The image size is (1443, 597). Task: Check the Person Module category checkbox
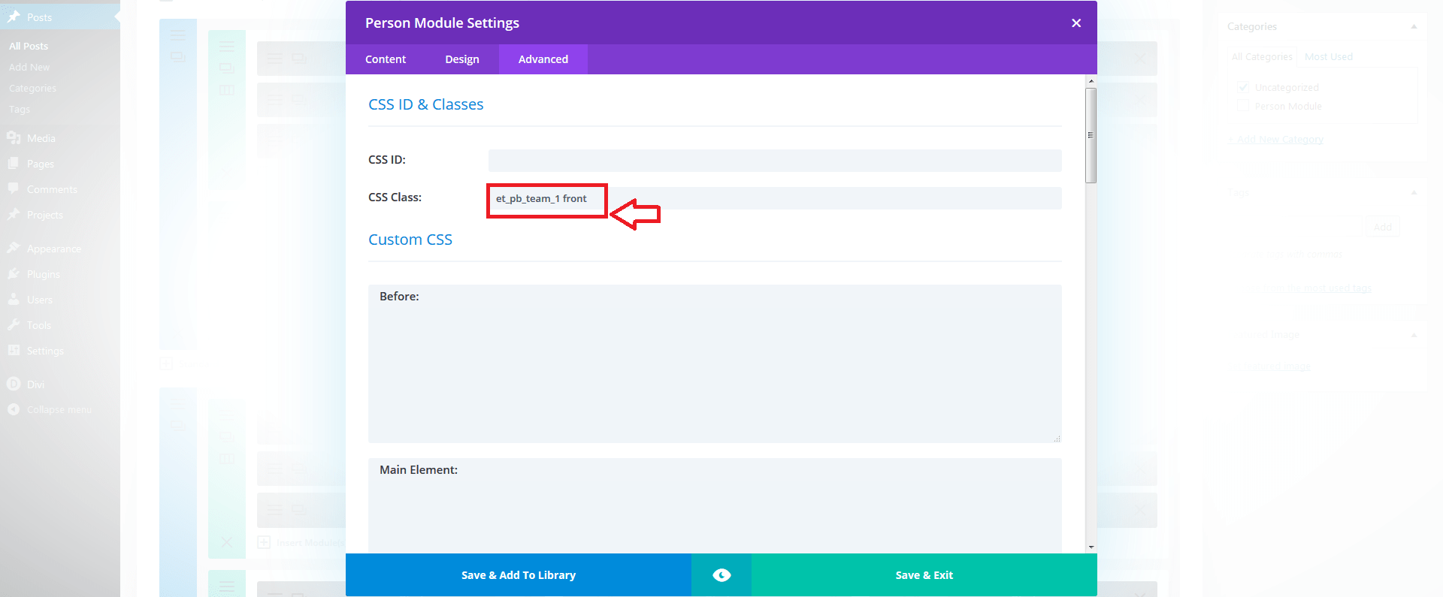1243,106
